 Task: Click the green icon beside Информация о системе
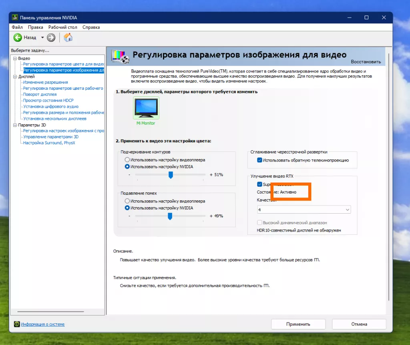click(16, 324)
